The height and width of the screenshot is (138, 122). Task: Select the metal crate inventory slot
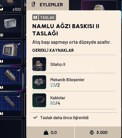(x=11, y=26)
